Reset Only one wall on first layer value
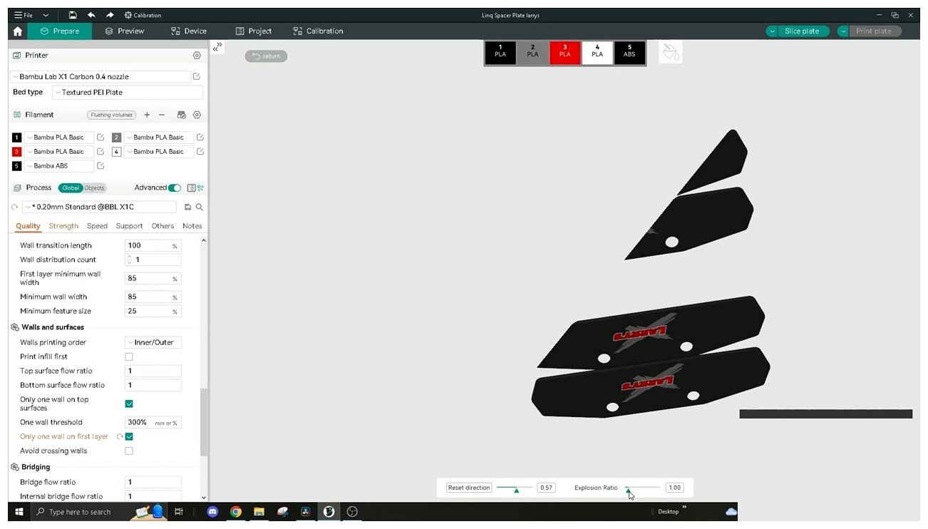The height and width of the screenshot is (529, 928). pos(120,436)
